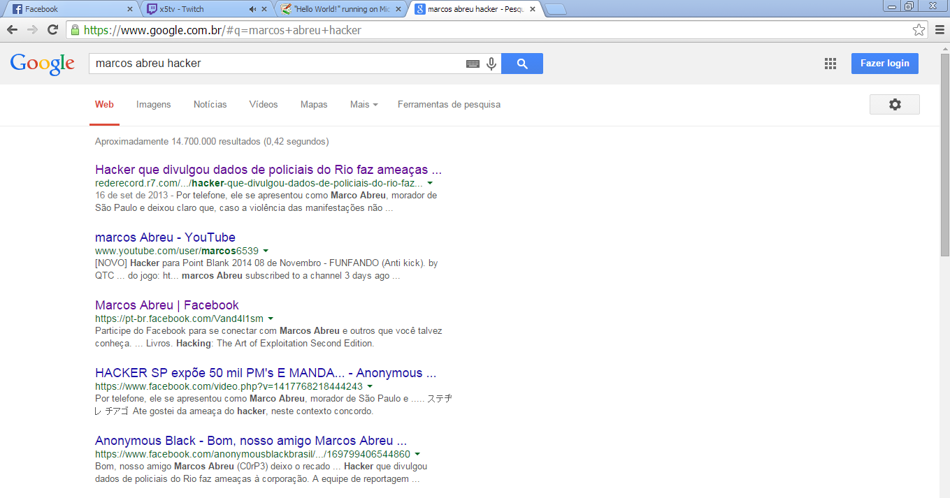Click the browser back arrow button
950x498 pixels.
point(12,30)
